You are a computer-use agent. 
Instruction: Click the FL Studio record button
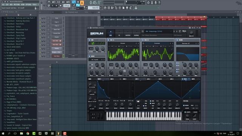coord(60,6)
